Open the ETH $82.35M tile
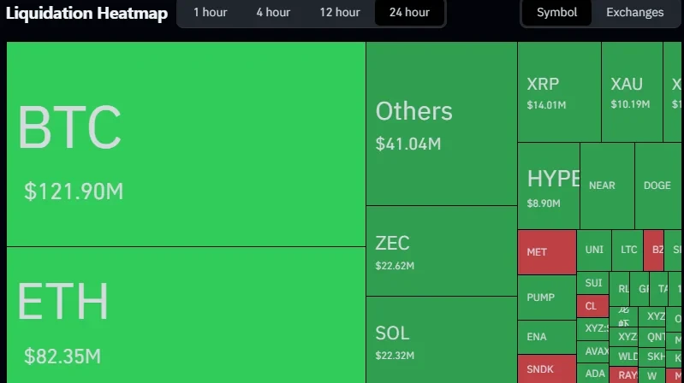Viewport: 684px width, 383px height. (x=187, y=315)
